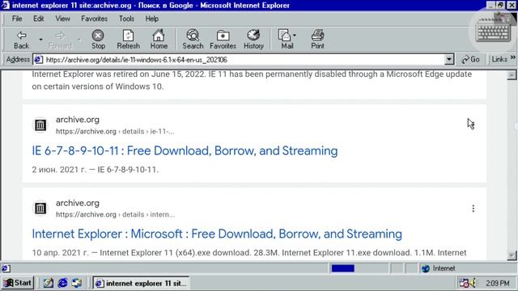Click the IE page icon in title bar
The width and height of the screenshot is (518, 291).
[x=6, y=6]
